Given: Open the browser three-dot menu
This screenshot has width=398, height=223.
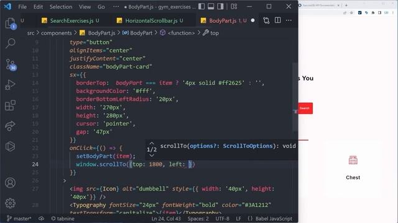Looking at the screenshot, I should point(393,12).
